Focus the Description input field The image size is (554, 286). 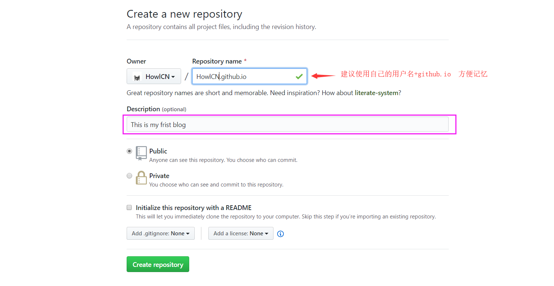click(x=287, y=124)
